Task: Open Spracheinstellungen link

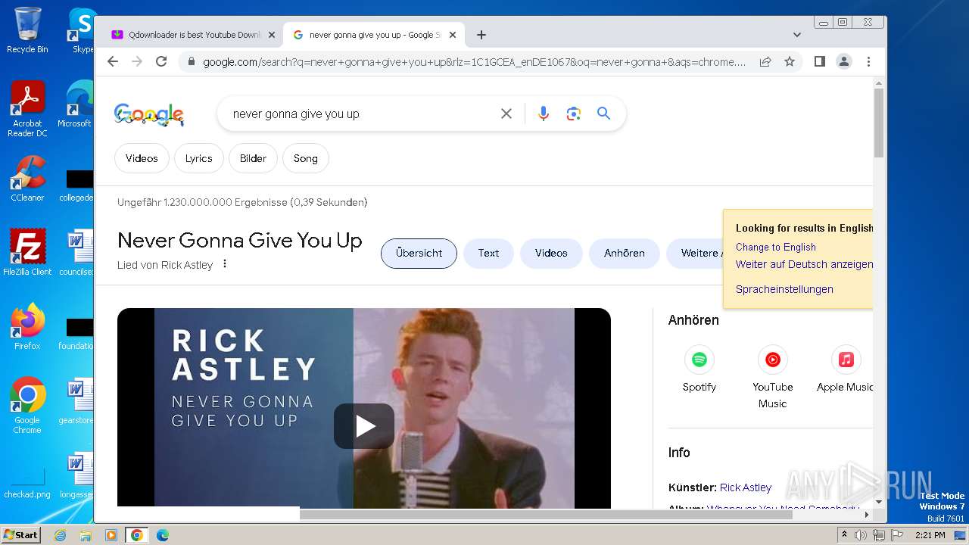Action: (x=784, y=289)
